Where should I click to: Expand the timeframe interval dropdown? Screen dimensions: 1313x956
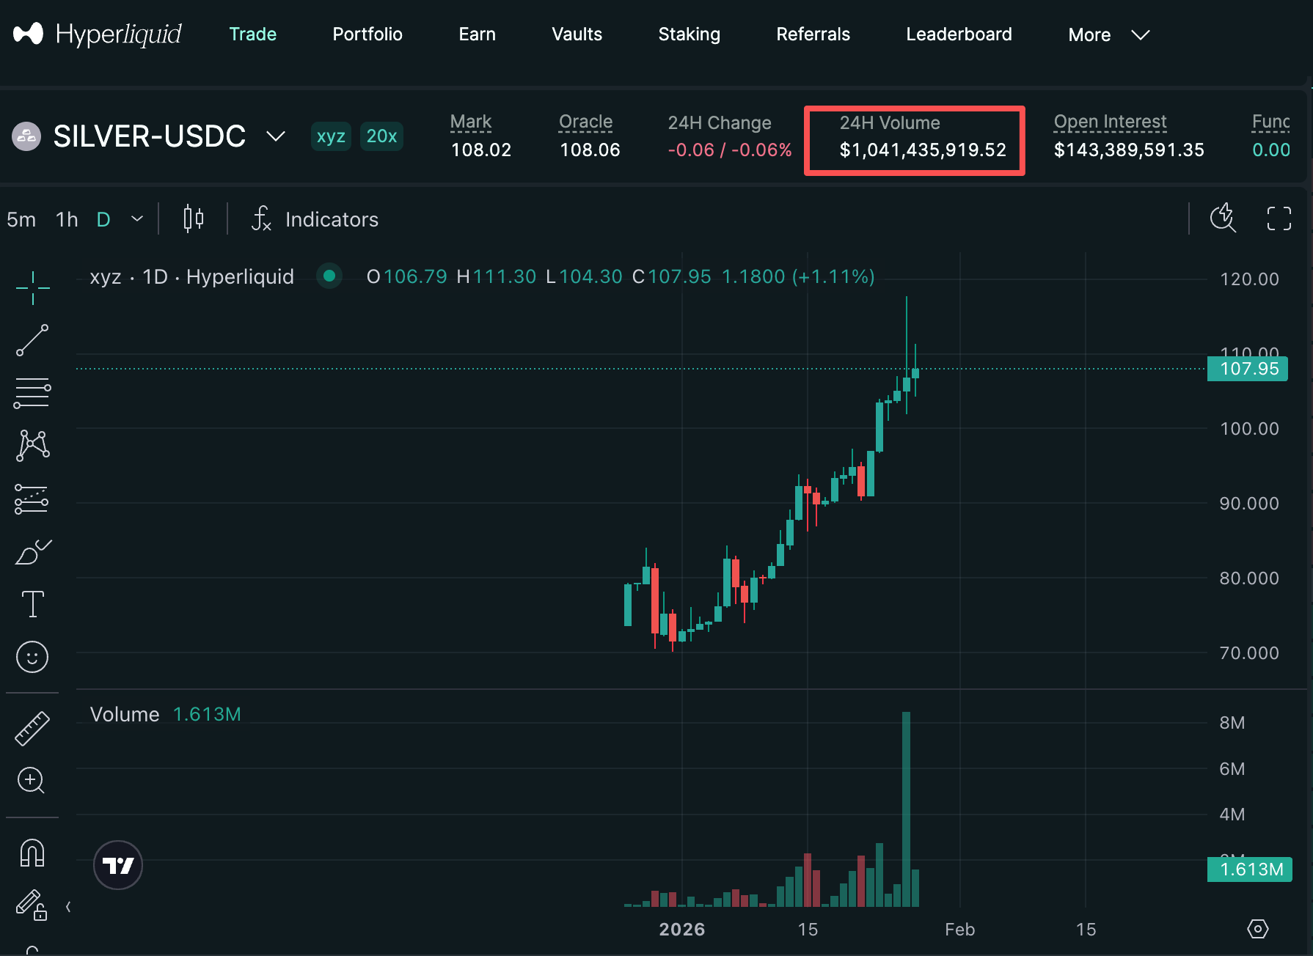136,218
